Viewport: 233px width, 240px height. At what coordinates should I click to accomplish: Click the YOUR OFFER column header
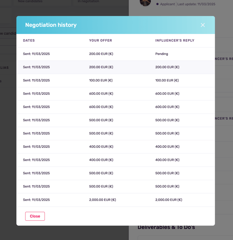point(101,40)
